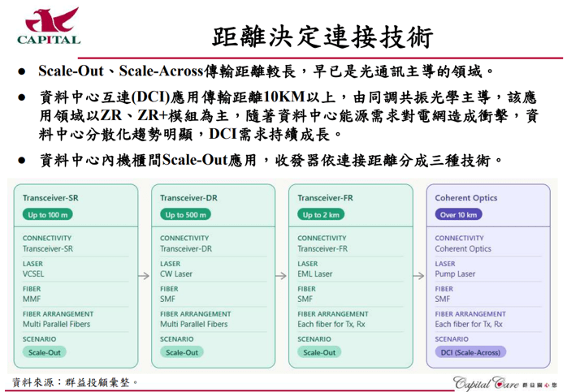Click the Capital eagle logo
The width and height of the screenshot is (567, 392).
[49, 25]
